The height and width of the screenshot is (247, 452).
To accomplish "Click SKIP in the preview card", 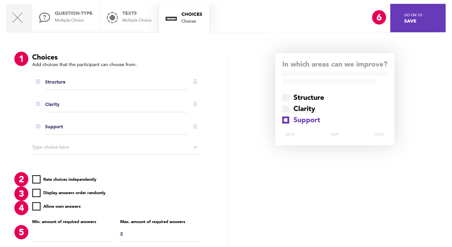I will (335, 134).
